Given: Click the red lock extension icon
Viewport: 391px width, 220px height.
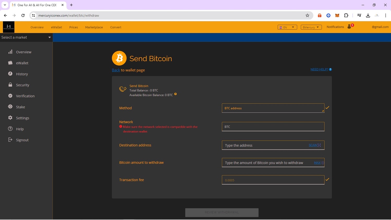Looking at the screenshot, I should pyautogui.click(x=320, y=15).
